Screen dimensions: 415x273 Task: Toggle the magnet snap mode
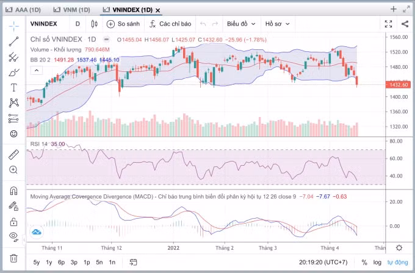click(14, 191)
